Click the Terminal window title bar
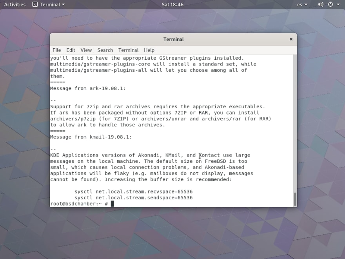The image size is (345, 259). pyautogui.click(x=173, y=39)
